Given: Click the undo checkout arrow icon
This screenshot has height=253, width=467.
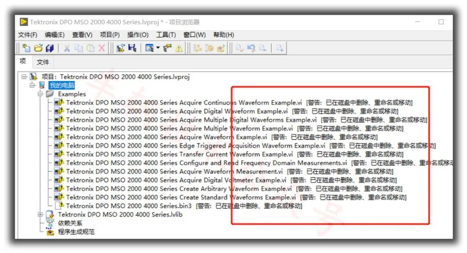Looking at the screenshot, I should (x=251, y=48).
